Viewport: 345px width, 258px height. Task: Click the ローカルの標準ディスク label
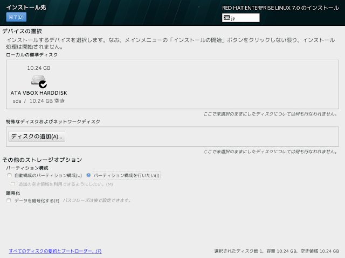(x=32, y=55)
